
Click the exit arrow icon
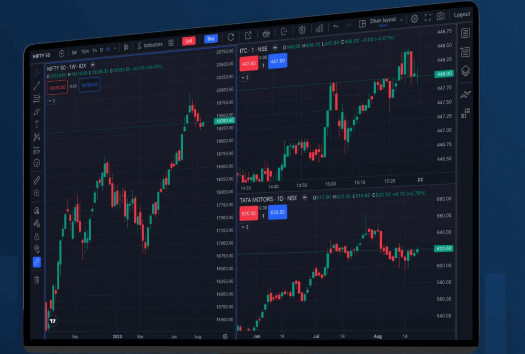tap(284, 32)
